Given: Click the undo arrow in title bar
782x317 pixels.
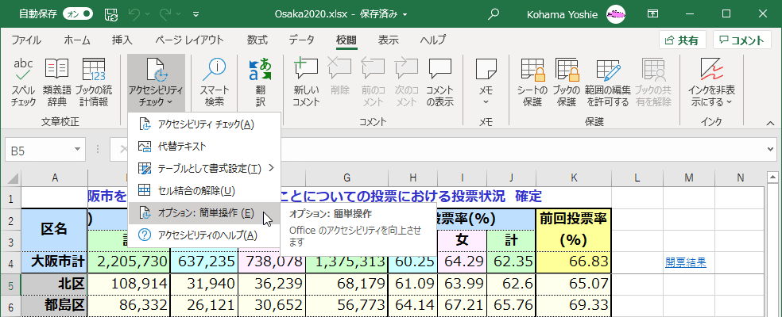Looking at the screenshot, I should (x=134, y=14).
